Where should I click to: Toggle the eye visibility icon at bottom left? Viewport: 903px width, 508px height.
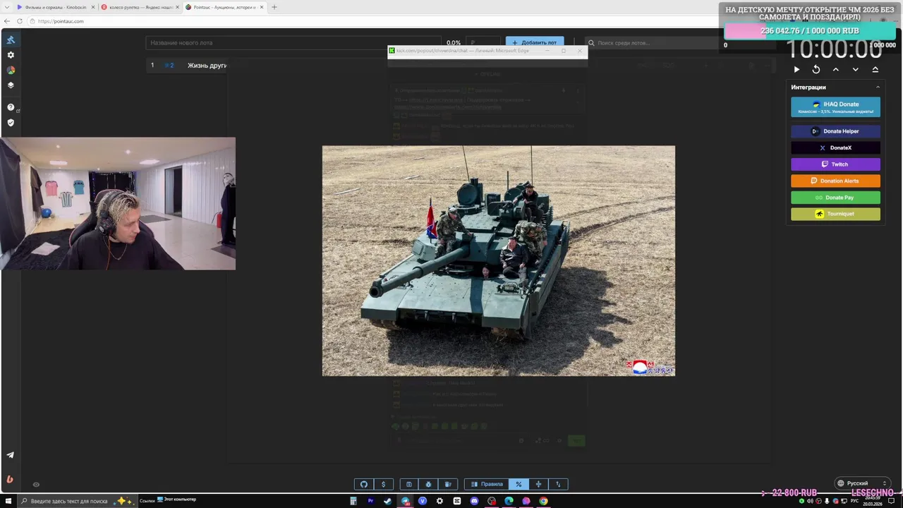pos(36,484)
